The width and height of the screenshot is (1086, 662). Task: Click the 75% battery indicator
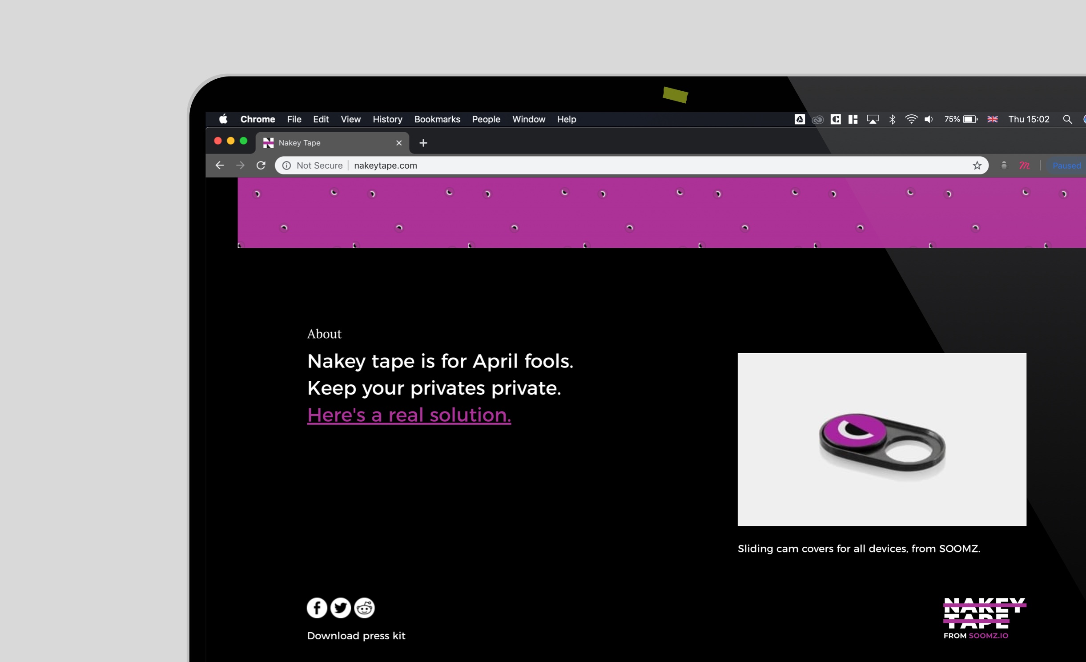[x=961, y=119]
